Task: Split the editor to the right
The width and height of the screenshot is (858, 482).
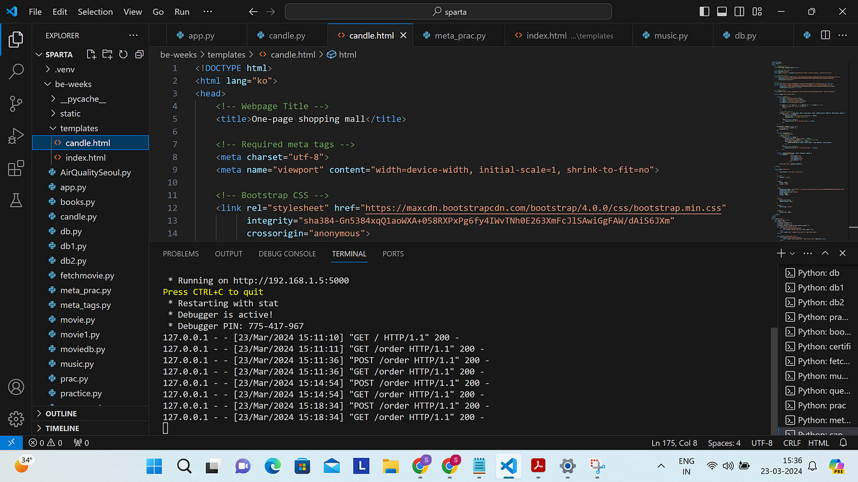Action: 825,35
